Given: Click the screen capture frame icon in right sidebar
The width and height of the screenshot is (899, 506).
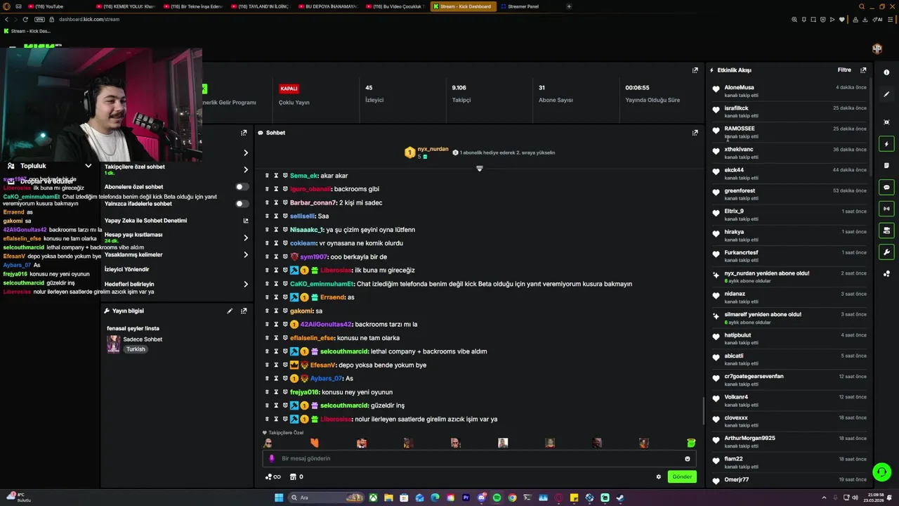Looking at the screenshot, I should [886, 122].
